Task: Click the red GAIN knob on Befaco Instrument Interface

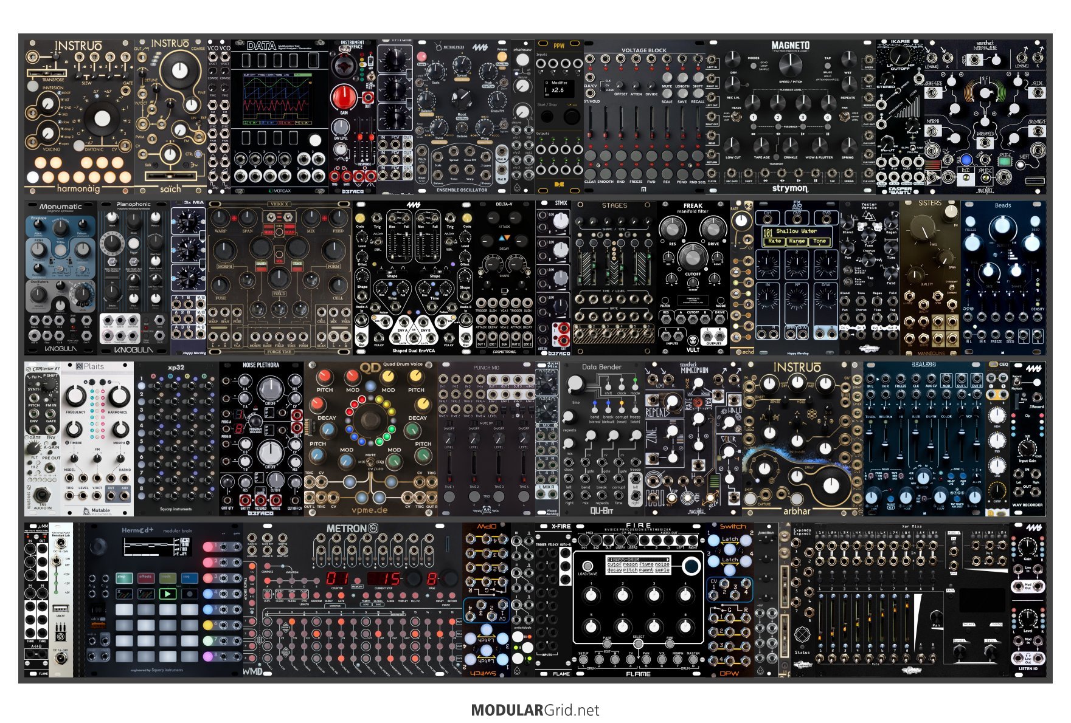Action: coord(344,96)
